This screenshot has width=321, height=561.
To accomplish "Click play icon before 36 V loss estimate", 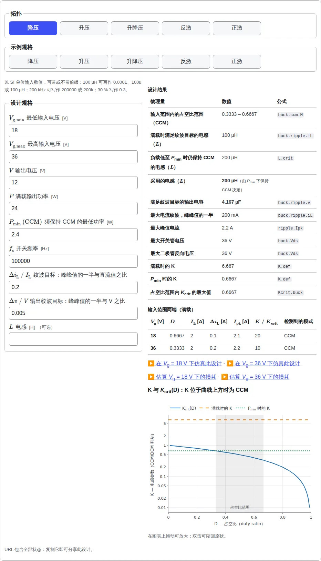I will click(224, 377).
